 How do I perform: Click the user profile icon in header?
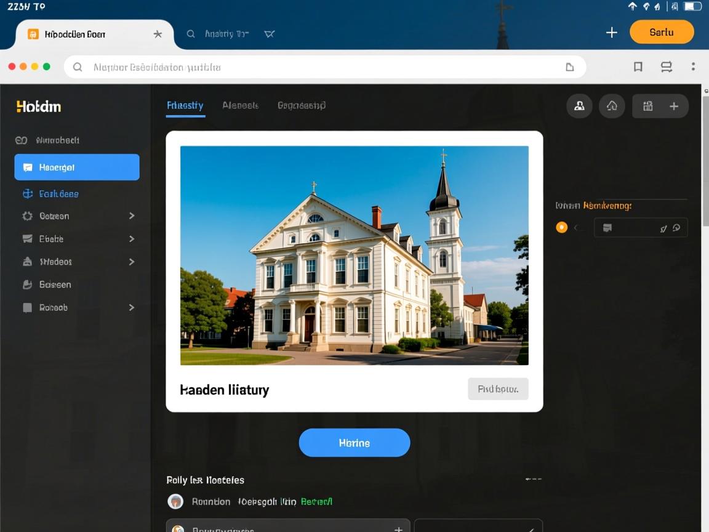click(x=579, y=106)
